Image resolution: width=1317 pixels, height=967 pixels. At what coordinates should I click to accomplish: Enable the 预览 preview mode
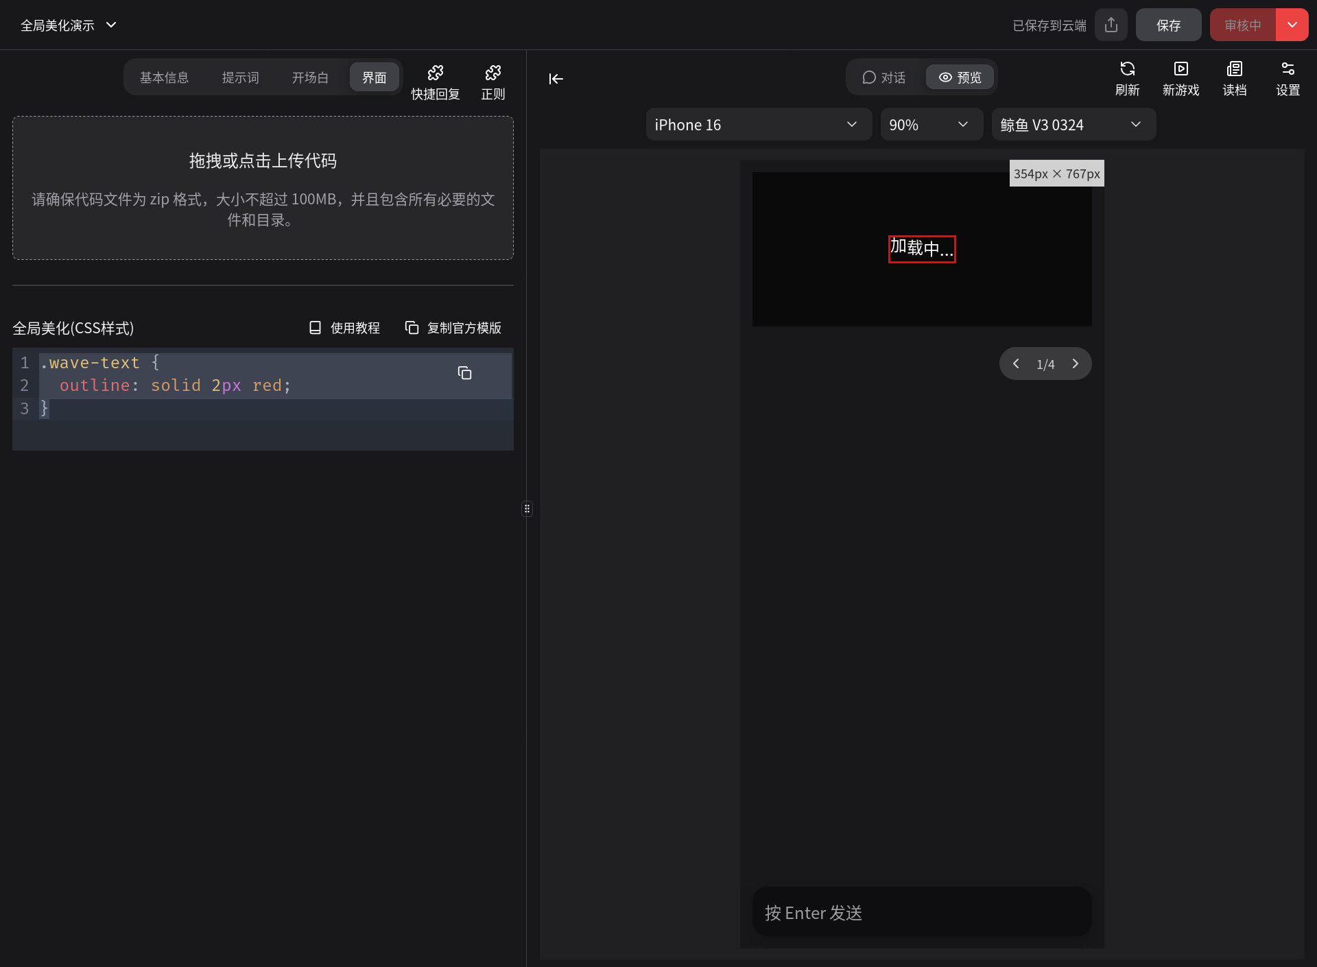tap(960, 77)
